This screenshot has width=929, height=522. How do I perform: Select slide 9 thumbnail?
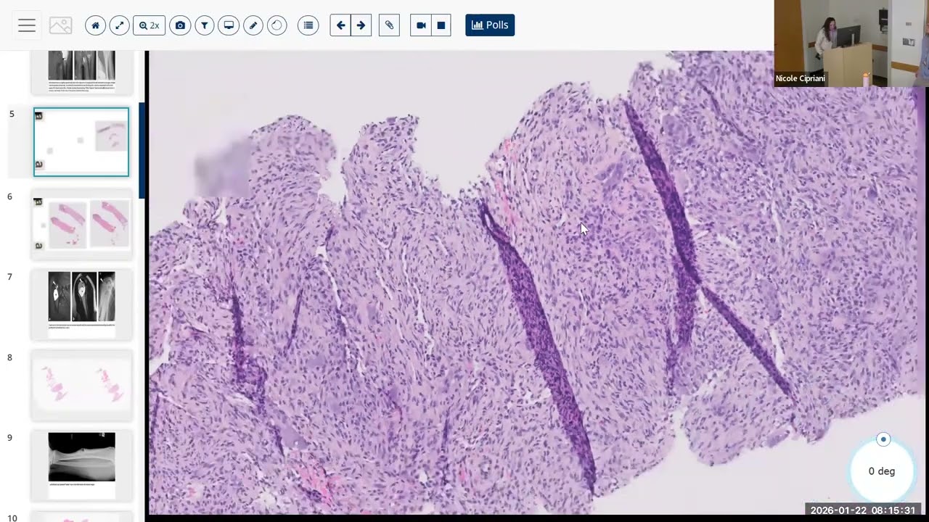[81, 465]
